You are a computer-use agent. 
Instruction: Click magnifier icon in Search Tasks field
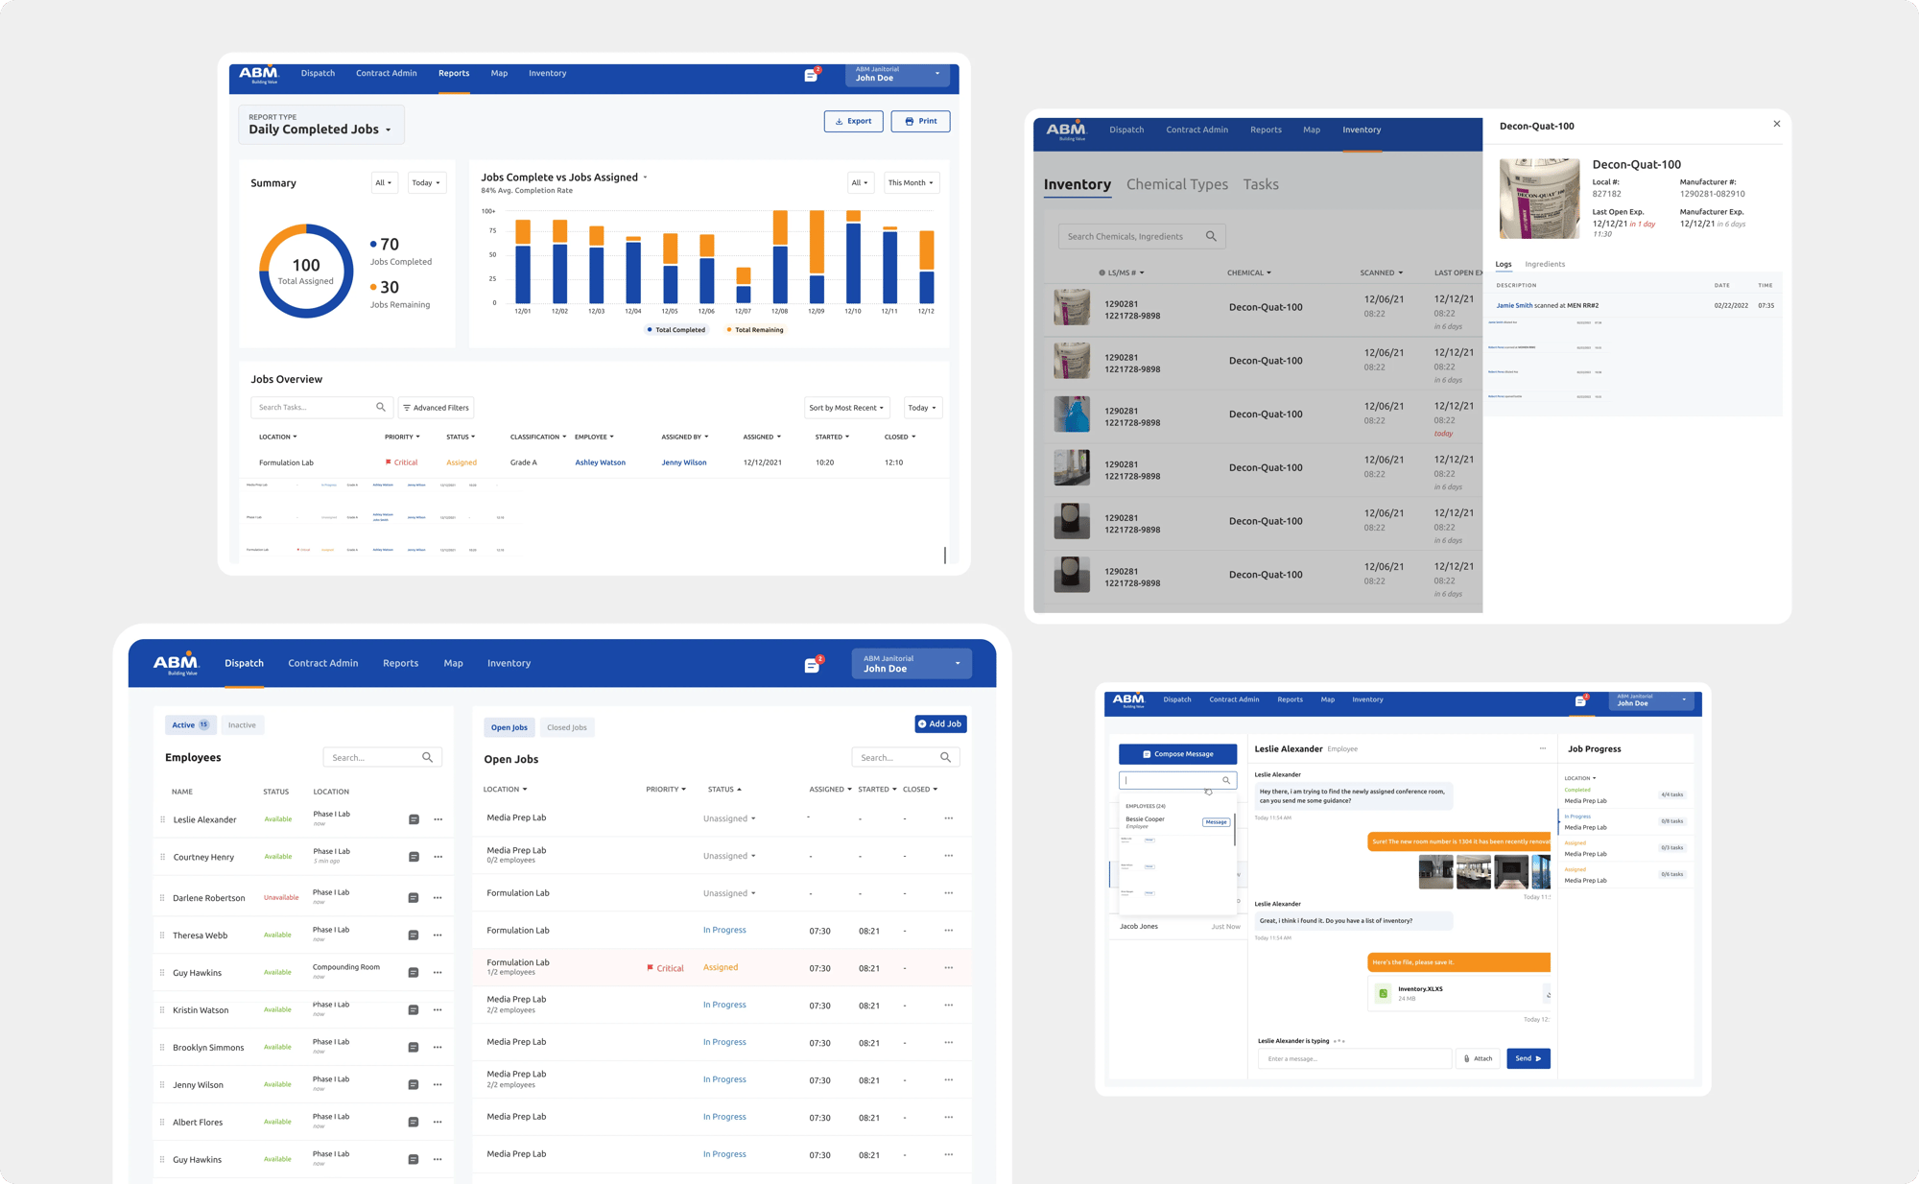pyautogui.click(x=381, y=407)
